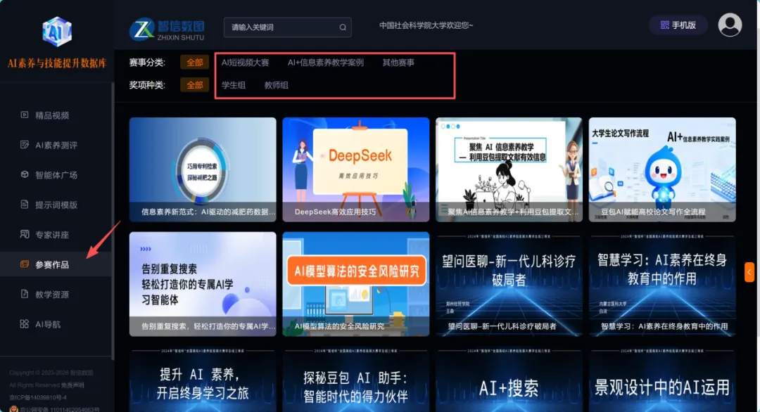Screen dimensions: 760x412
Task: Click the 参赛作品 sidebar icon
Action: [24, 264]
